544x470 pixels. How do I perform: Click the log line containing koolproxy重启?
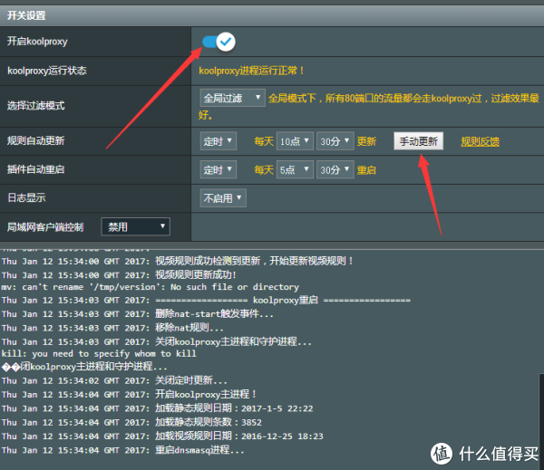pyautogui.click(x=206, y=300)
